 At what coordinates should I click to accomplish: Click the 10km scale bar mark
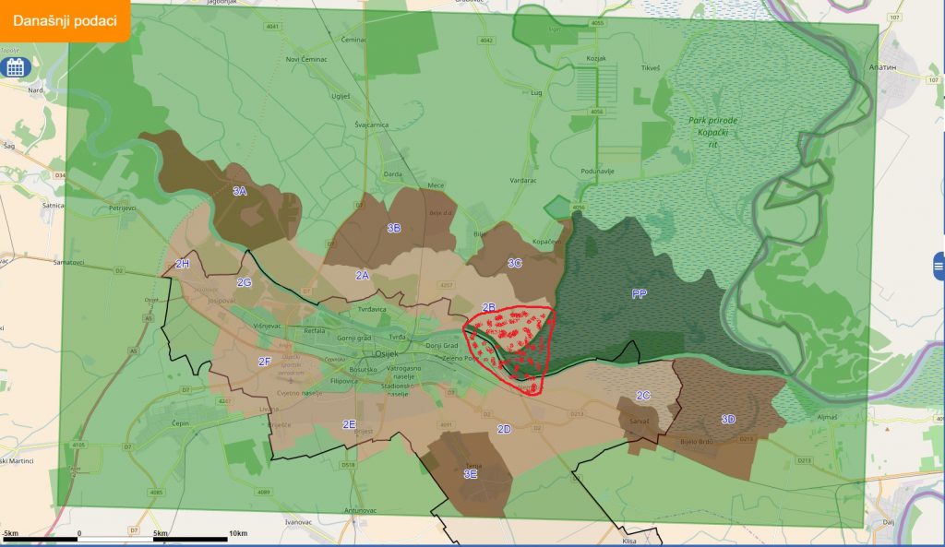point(238,534)
